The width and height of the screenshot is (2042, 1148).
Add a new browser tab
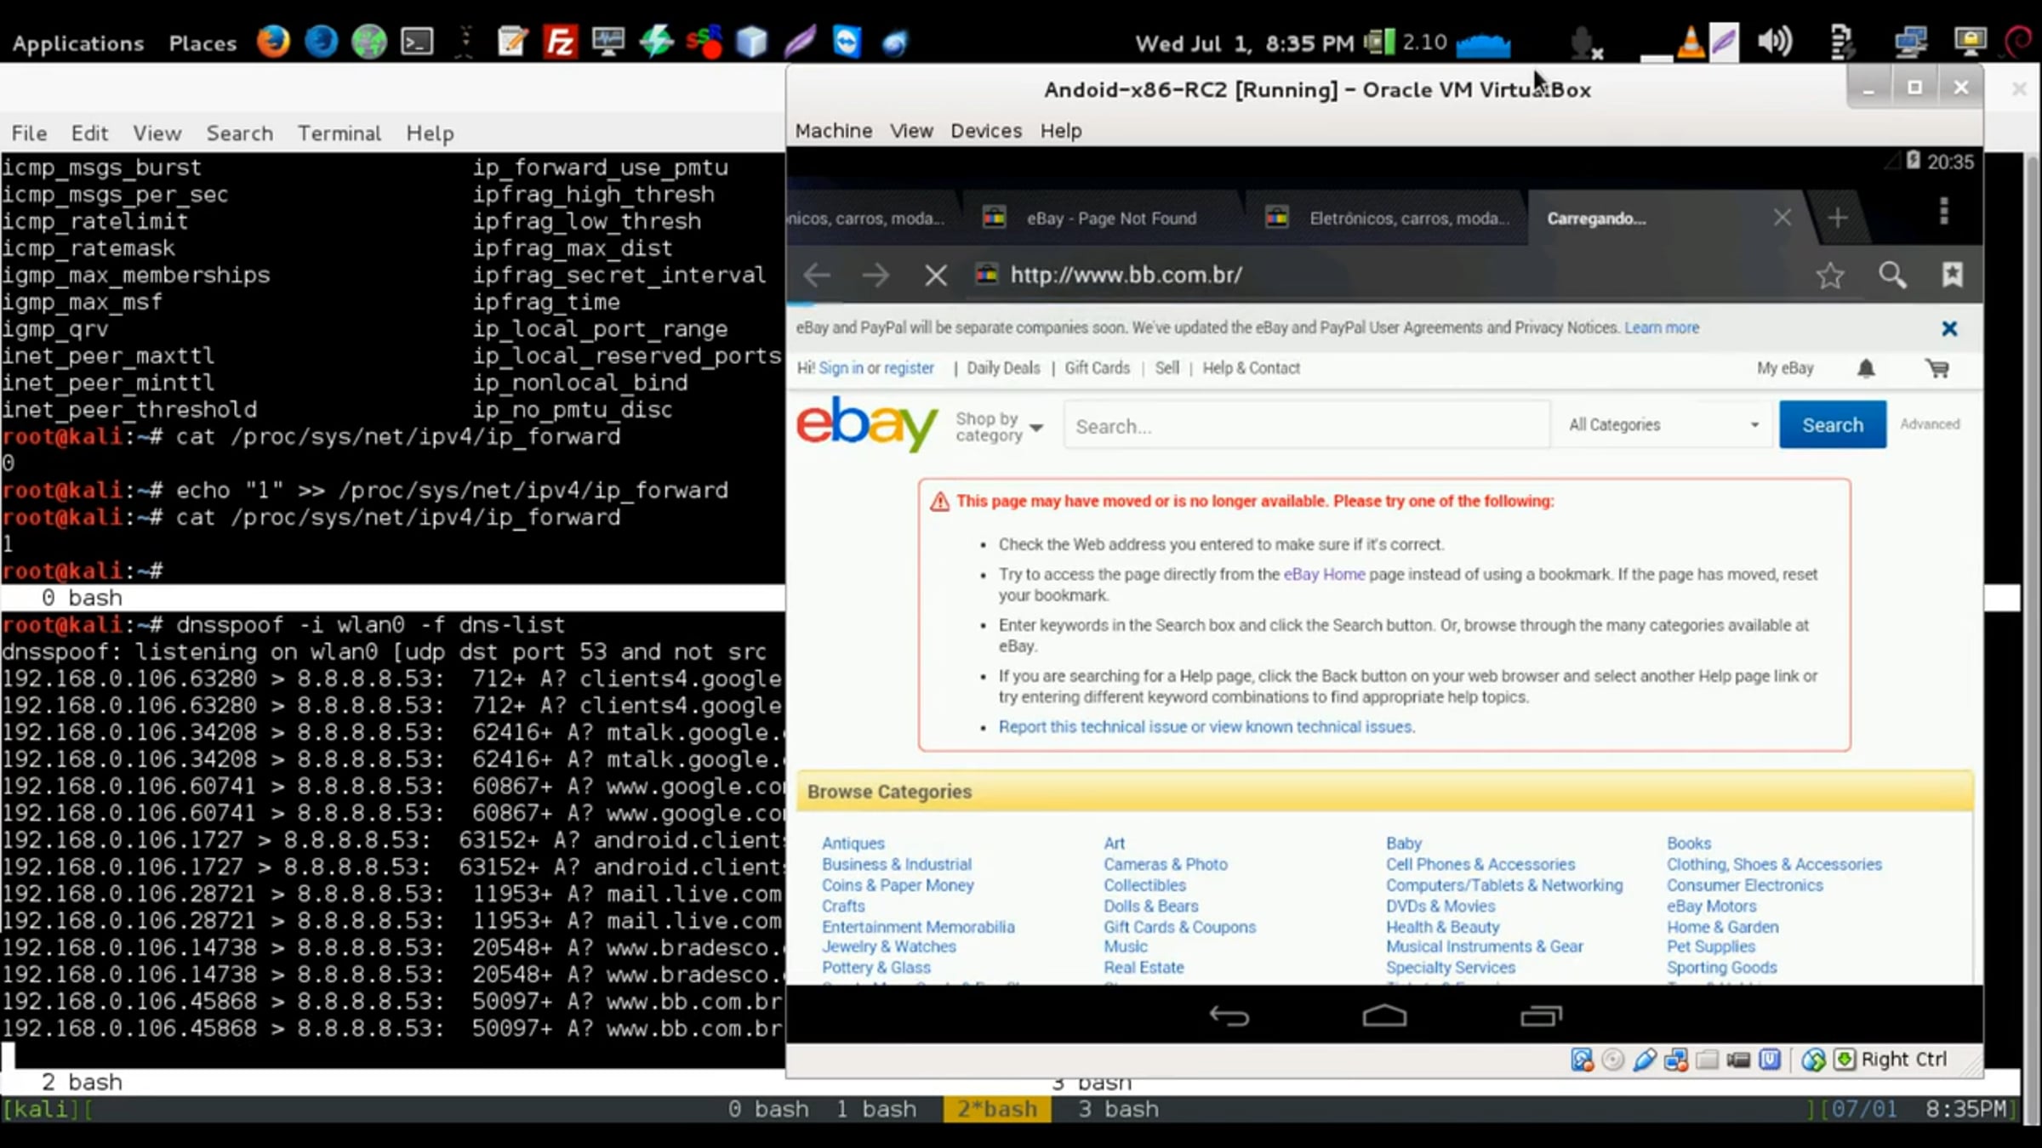click(1838, 219)
